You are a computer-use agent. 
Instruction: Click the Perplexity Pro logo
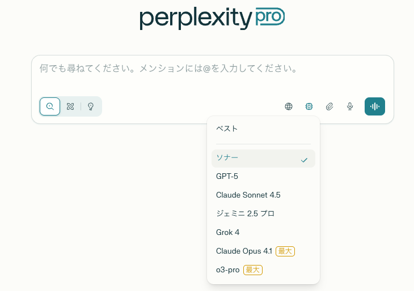[212, 18]
